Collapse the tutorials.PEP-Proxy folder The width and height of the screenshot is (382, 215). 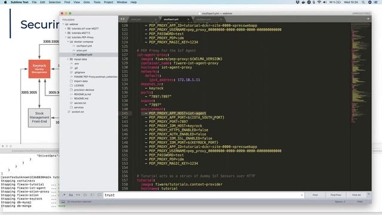tap(66, 37)
